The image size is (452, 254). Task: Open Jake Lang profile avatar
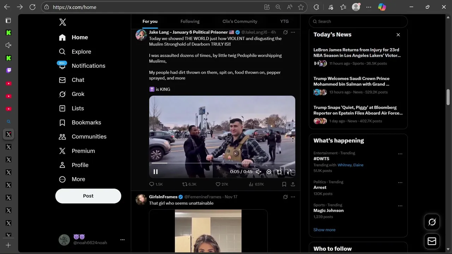coord(141,35)
